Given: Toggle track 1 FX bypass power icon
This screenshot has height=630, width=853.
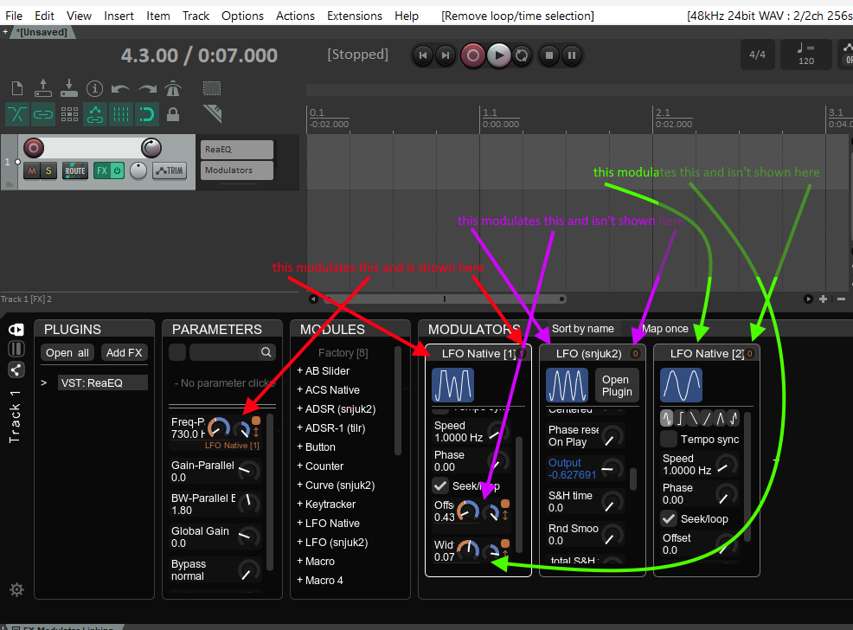Looking at the screenshot, I should [117, 170].
